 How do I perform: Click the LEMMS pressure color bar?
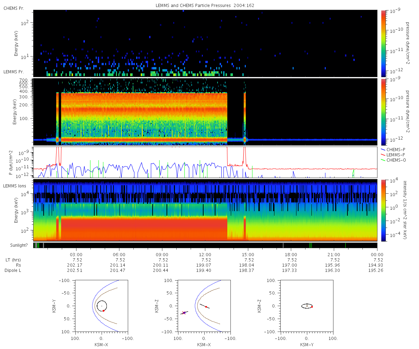pos(383,112)
